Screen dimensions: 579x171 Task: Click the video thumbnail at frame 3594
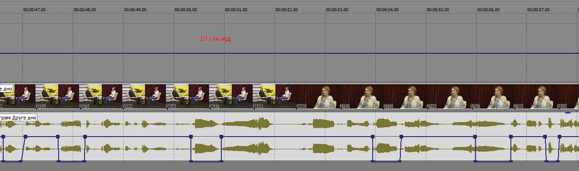click(x=144, y=97)
